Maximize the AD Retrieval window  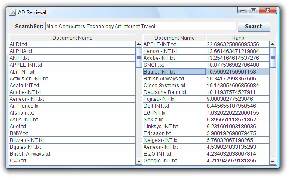point(253,11)
